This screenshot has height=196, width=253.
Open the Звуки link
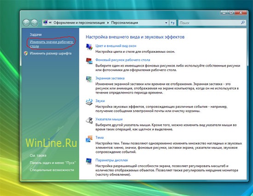point(100,101)
